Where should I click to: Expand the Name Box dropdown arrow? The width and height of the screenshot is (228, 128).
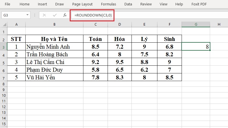[x=27, y=15]
